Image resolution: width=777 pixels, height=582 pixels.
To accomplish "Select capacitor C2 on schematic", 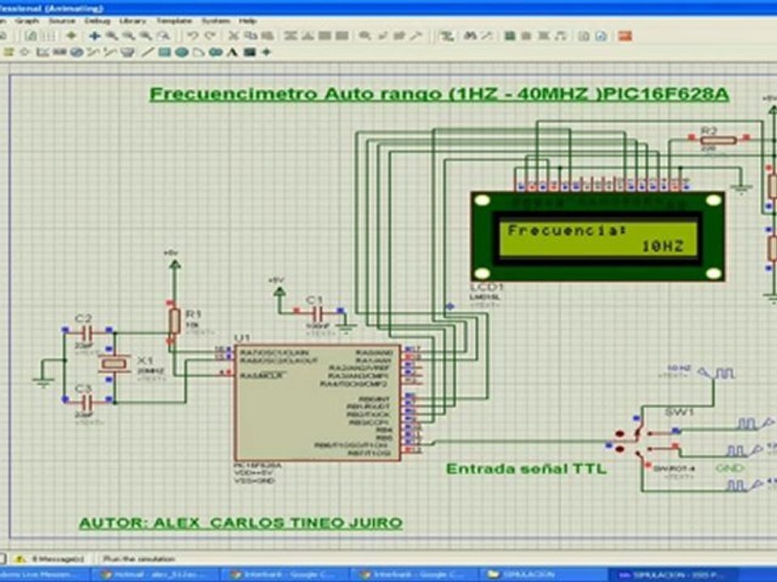I will click(87, 331).
